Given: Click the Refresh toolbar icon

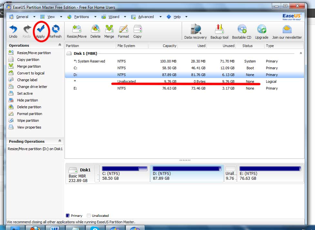Looking at the screenshot, I should point(55,31).
